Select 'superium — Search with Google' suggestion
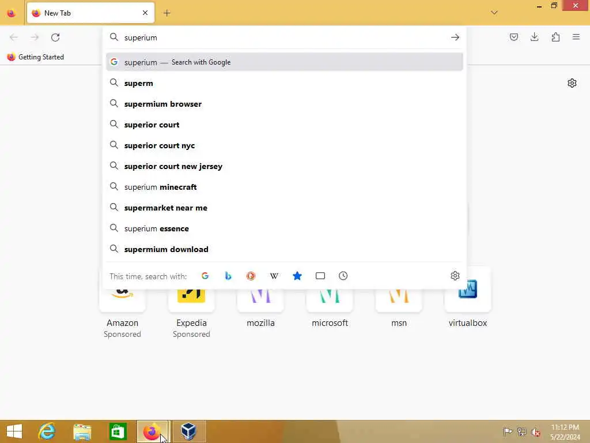Screen dimensions: 590x443 285,62
